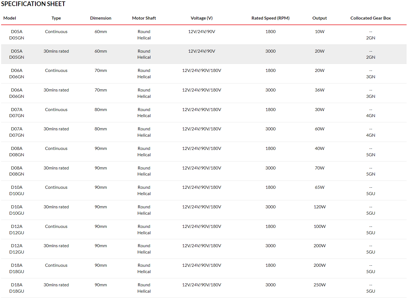Select the 65W output value

click(x=320, y=187)
